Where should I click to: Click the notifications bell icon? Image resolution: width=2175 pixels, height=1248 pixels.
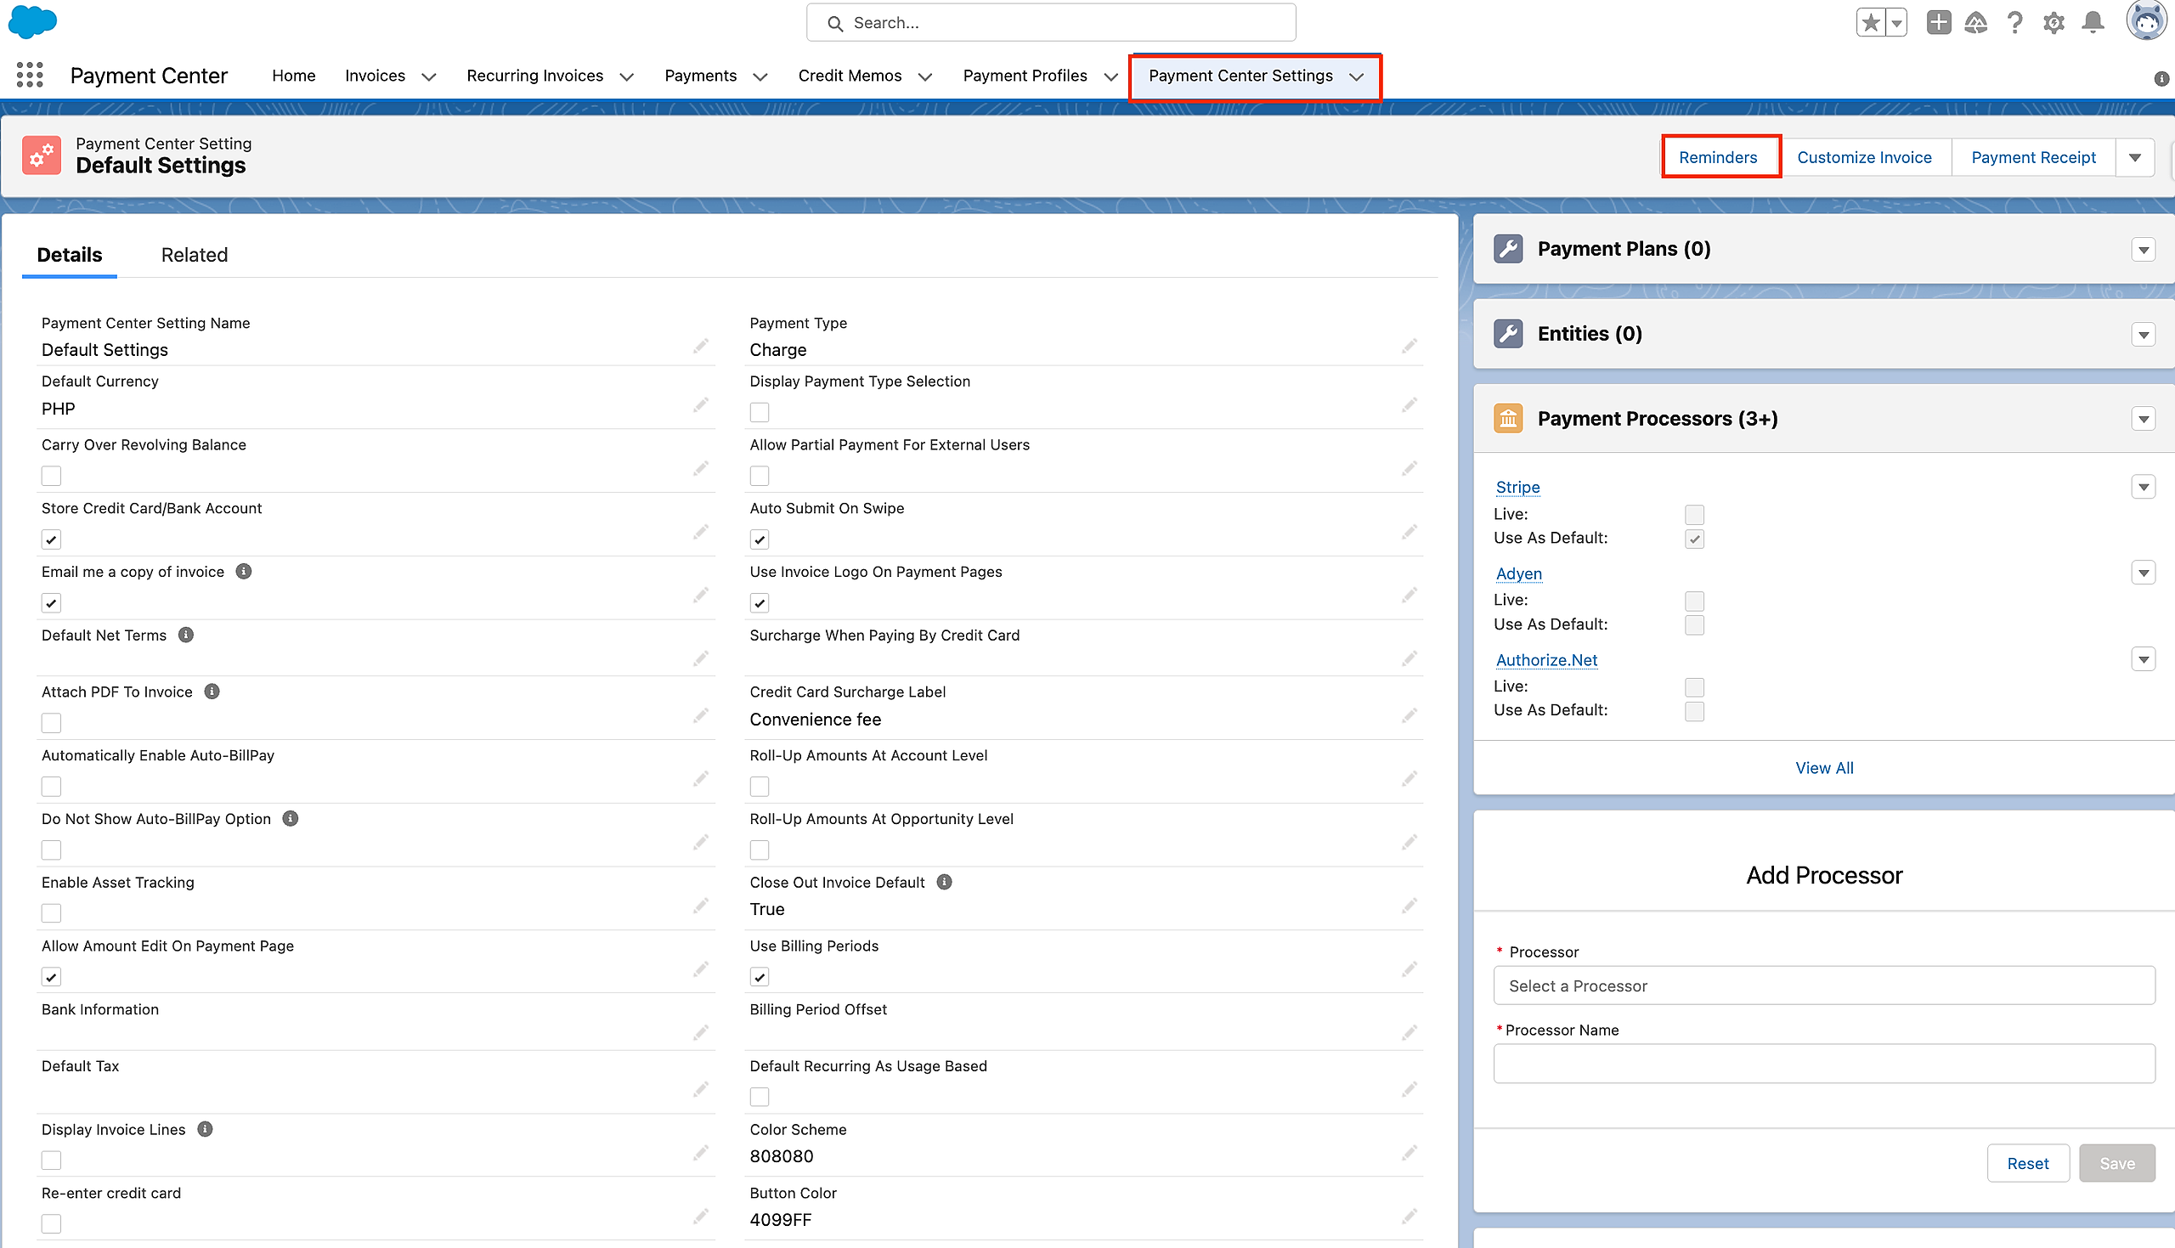click(2093, 23)
